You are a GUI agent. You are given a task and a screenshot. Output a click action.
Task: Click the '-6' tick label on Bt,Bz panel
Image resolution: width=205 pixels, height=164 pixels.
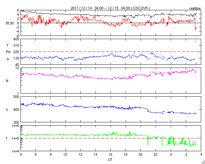coord(17,36)
